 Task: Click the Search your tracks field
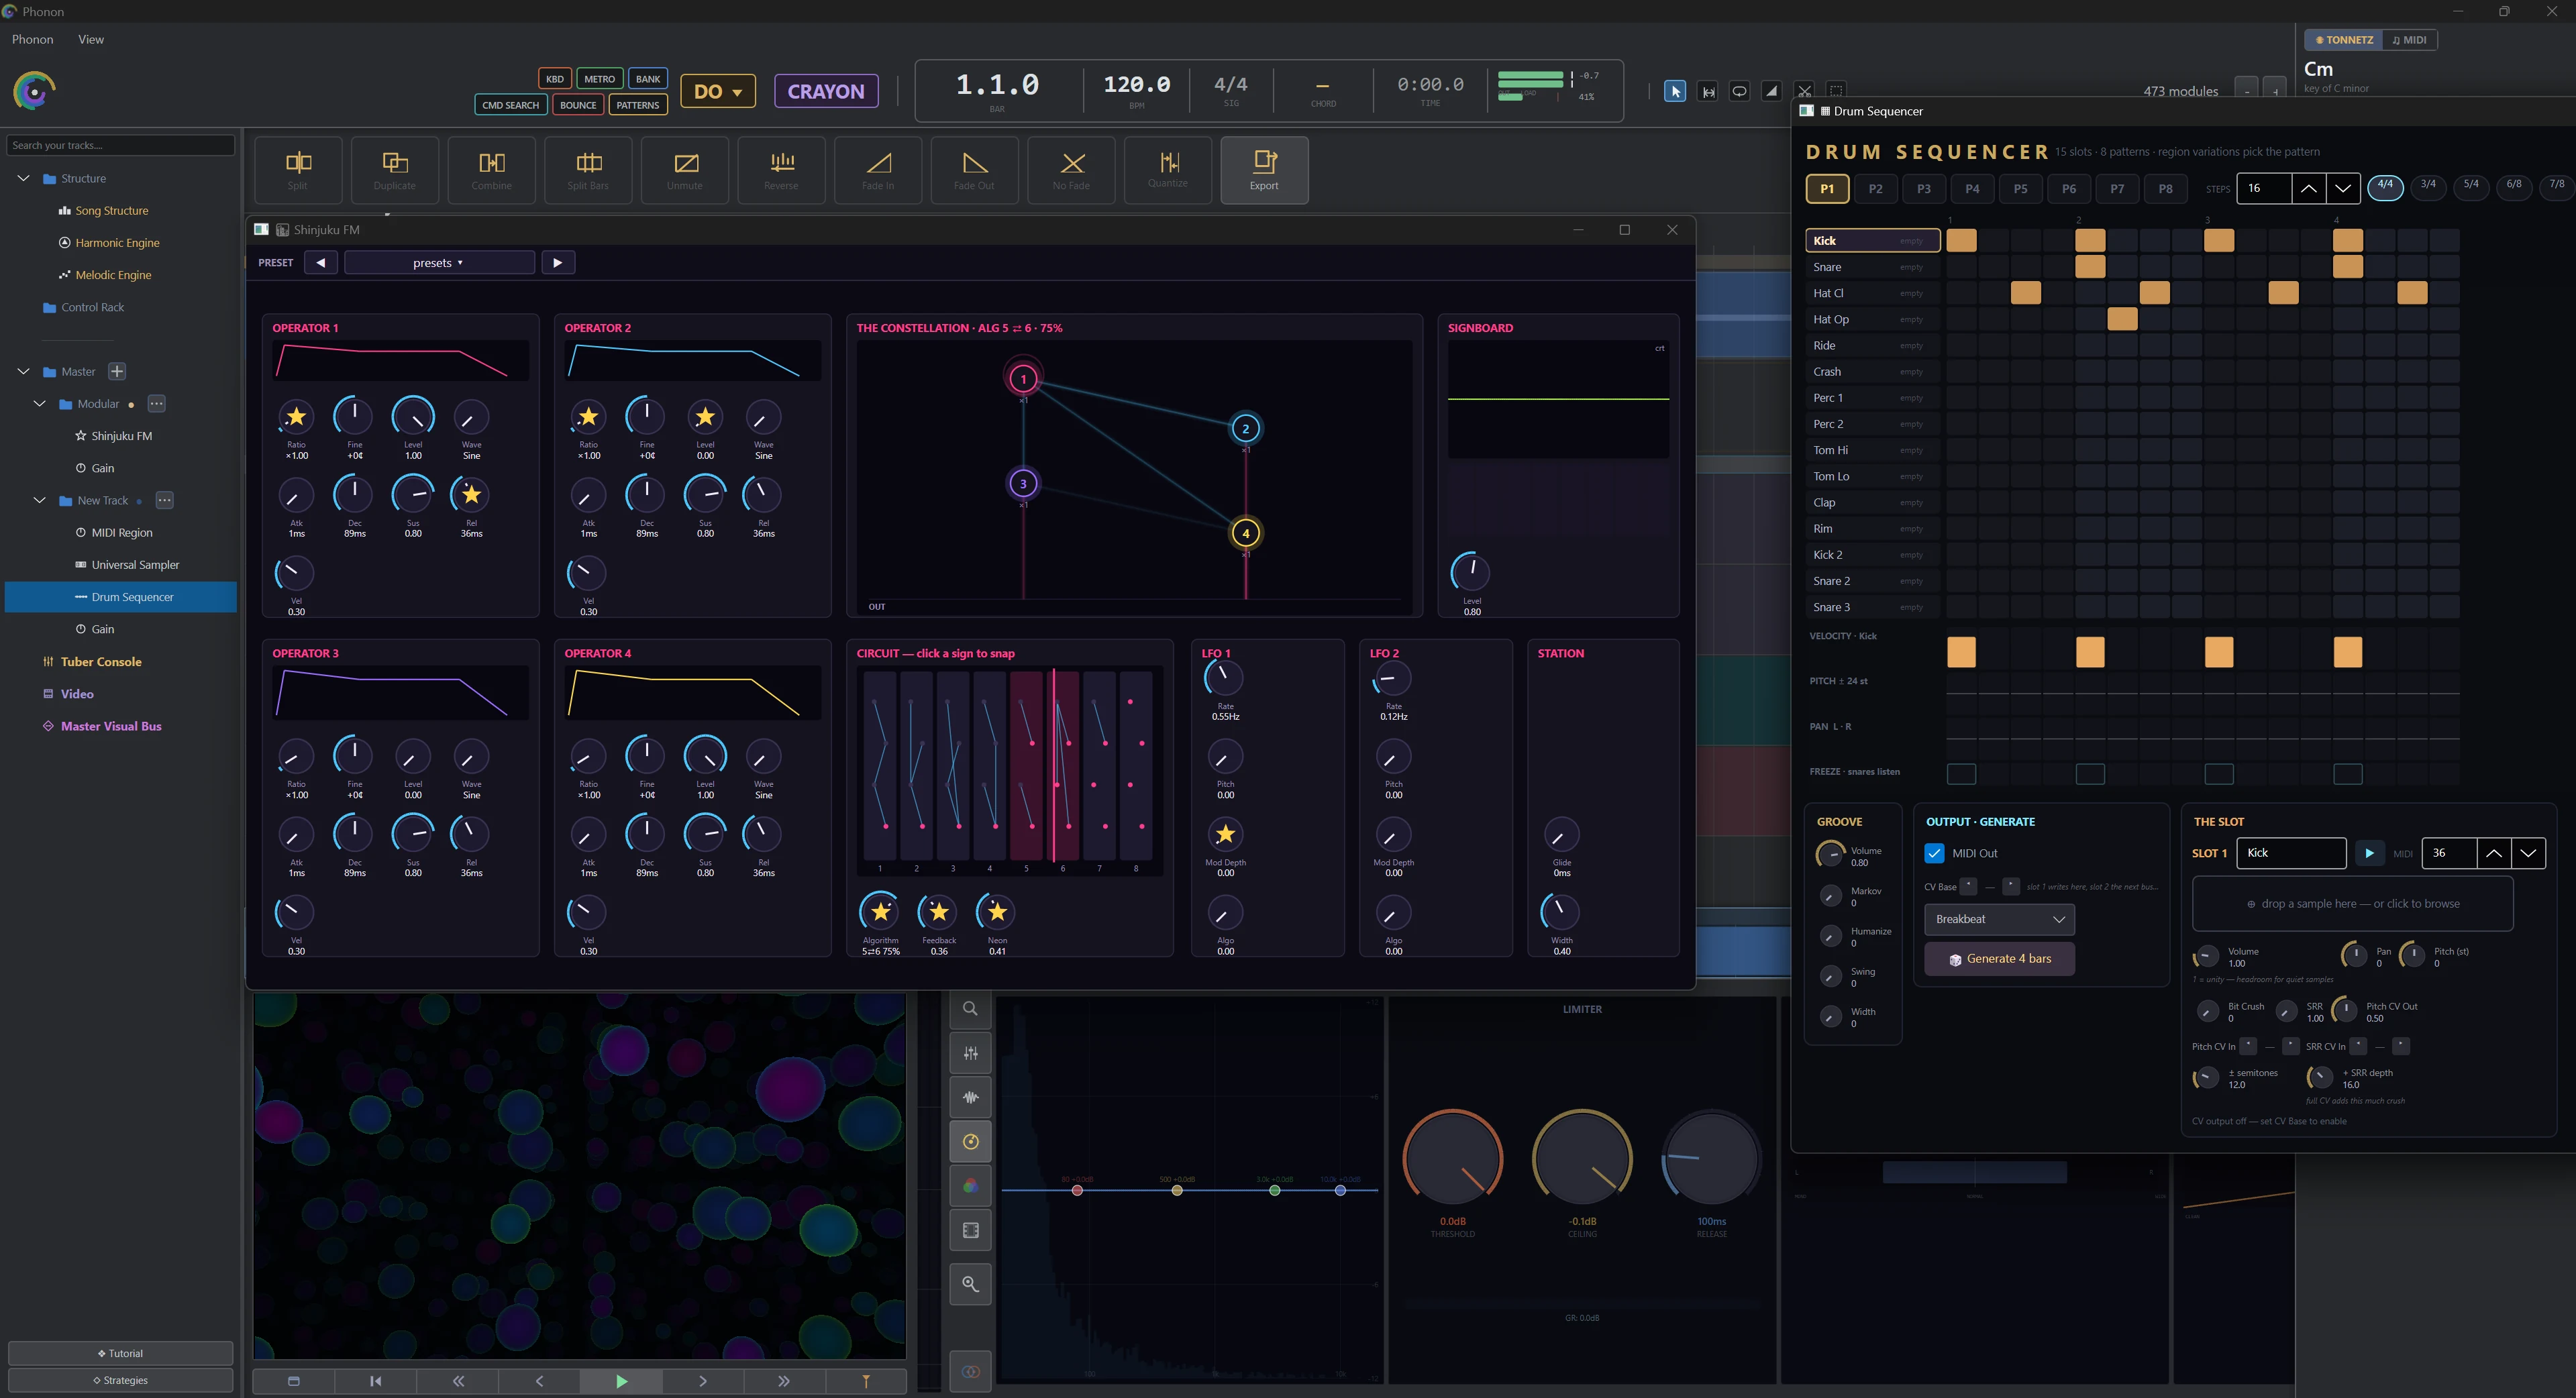click(120, 145)
